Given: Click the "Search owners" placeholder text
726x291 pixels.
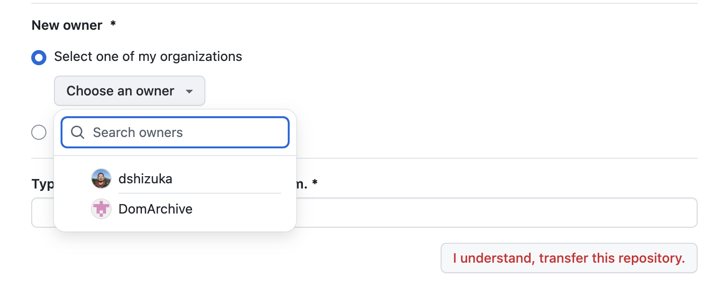Looking at the screenshot, I should [x=138, y=132].
